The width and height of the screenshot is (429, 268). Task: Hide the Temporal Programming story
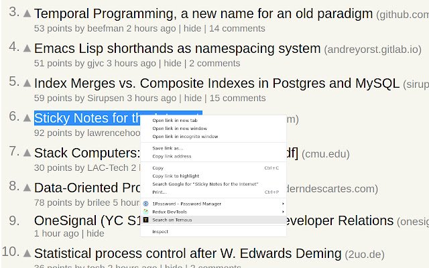(192, 28)
